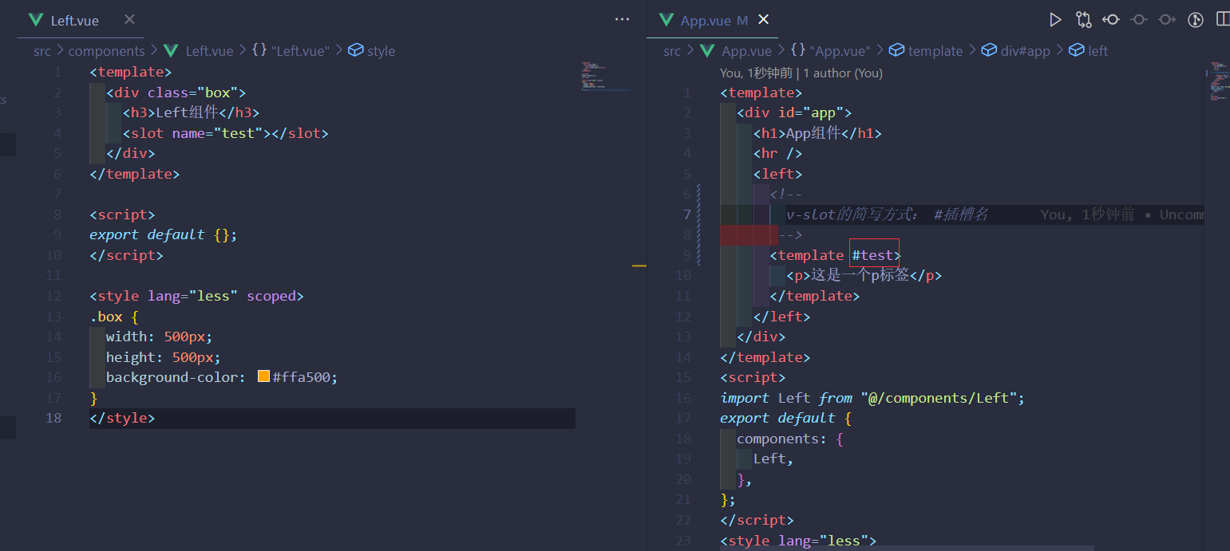Click the App.vue minimap preview

[1218, 81]
